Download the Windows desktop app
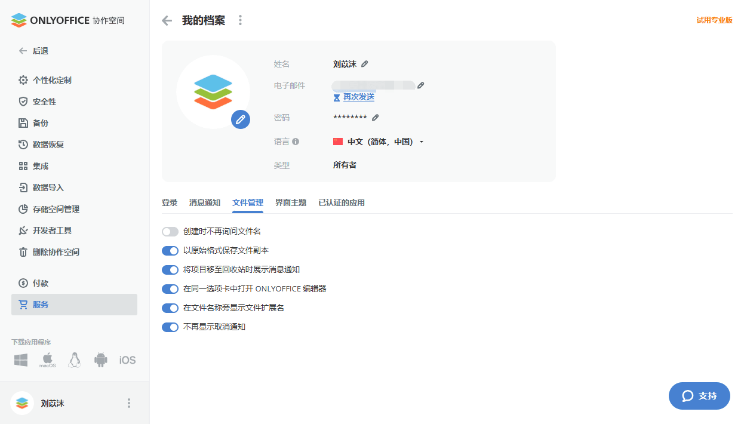 click(21, 360)
